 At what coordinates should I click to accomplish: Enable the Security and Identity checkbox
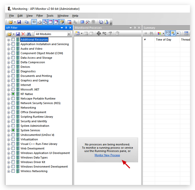click(x=13, y=121)
